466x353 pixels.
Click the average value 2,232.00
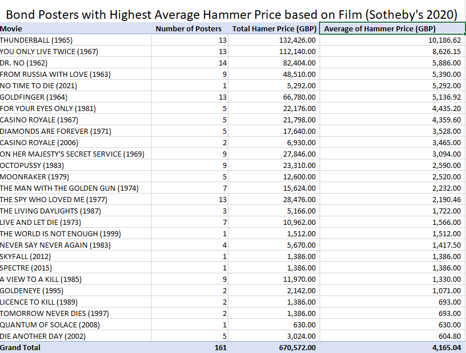coord(447,188)
